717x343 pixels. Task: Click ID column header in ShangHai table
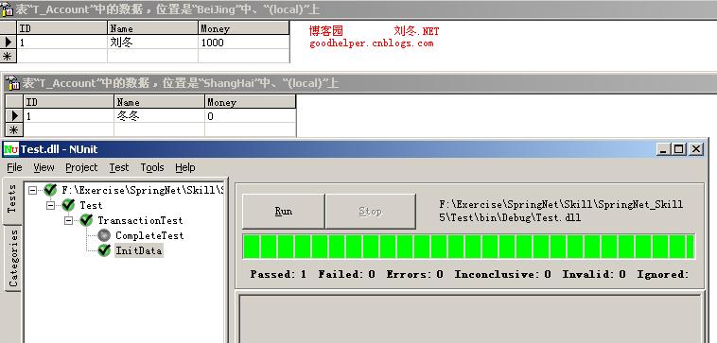[x=69, y=102]
